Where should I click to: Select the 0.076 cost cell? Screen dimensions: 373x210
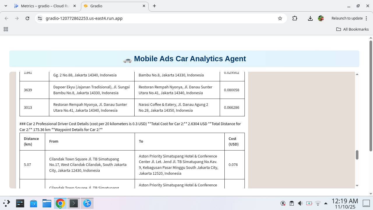pyautogui.click(x=235, y=165)
